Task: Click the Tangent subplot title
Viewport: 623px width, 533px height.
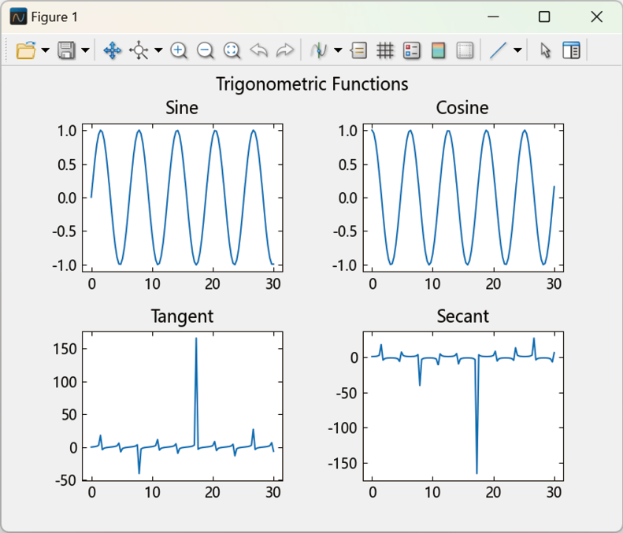Action: pos(183,316)
